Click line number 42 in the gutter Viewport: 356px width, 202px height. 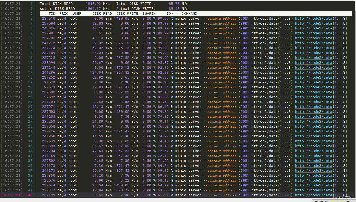[x=30, y=195]
